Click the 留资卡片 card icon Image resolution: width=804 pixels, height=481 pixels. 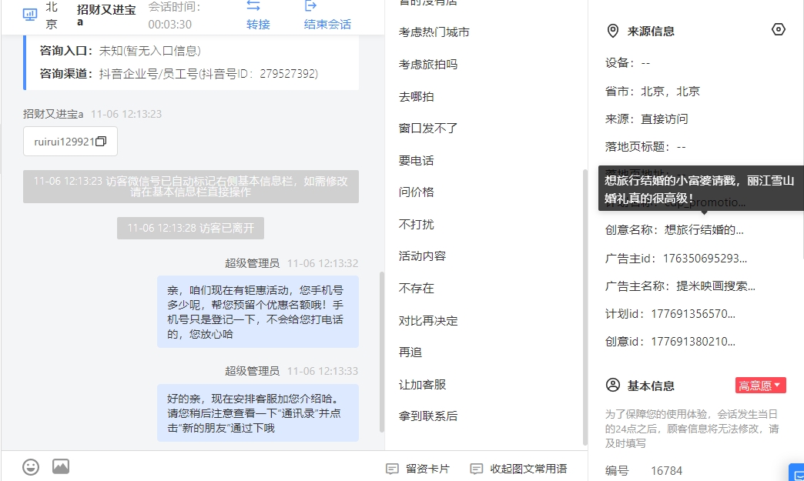[x=392, y=469]
